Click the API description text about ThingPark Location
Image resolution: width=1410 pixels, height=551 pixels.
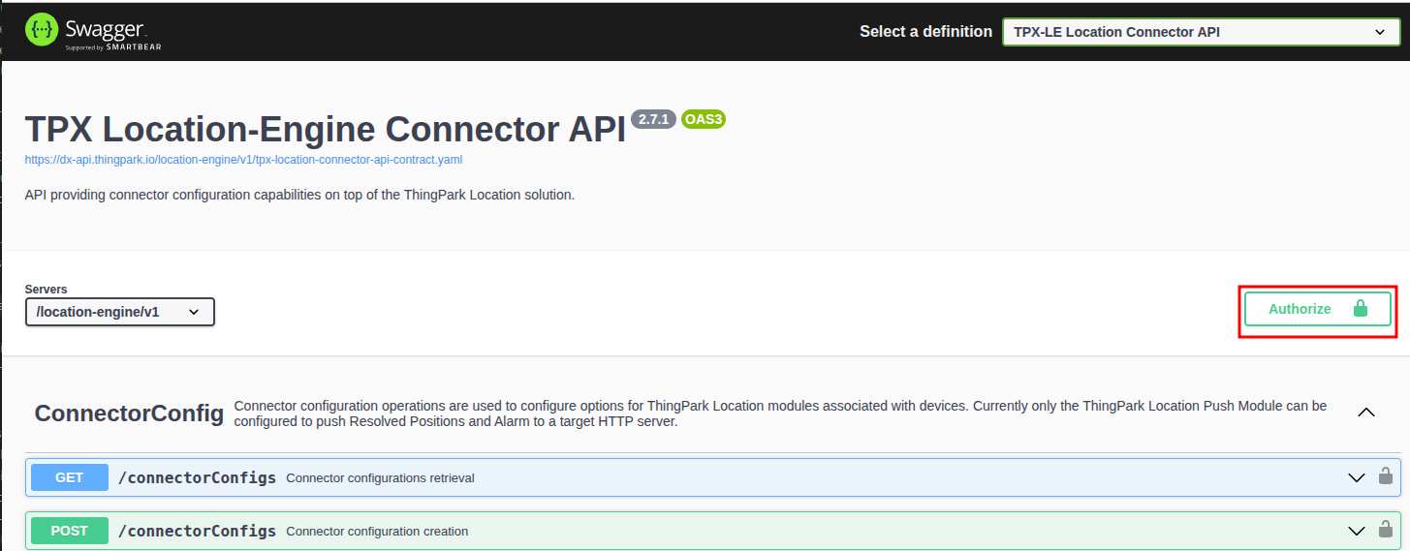pyautogui.click(x=300, y=195)
